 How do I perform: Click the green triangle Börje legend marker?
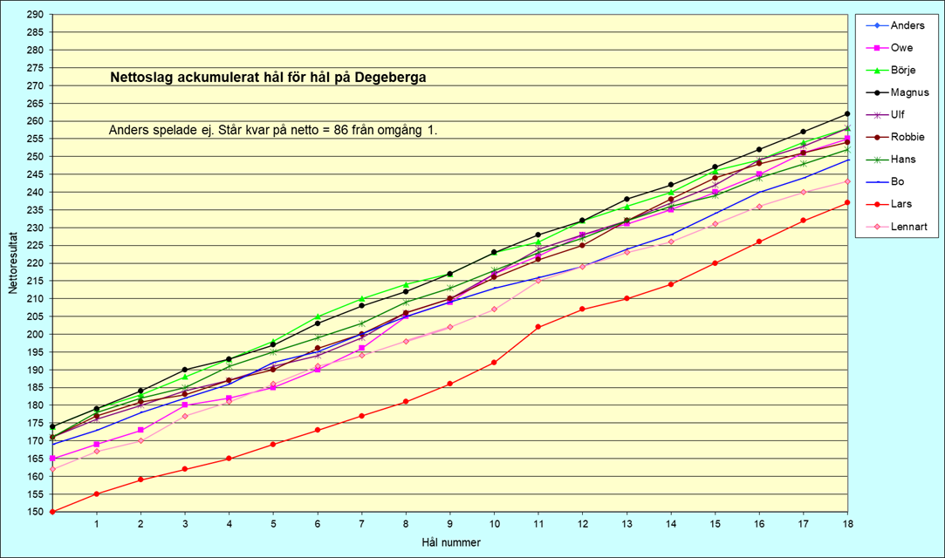point(873,70)
